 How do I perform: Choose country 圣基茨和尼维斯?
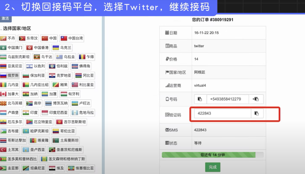(x=66, y=150)
